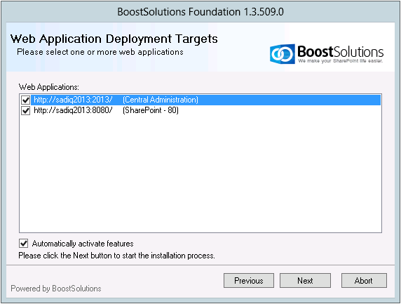401x304 pixels.
Task: Select the http://sadiq2013:2013/ row text
Action: point(73,100)
